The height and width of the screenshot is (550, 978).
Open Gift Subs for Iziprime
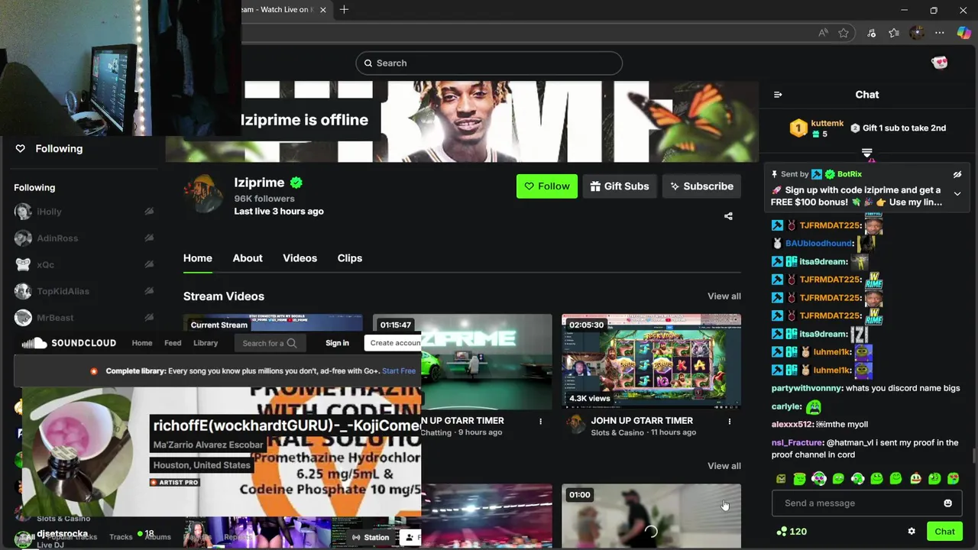coord(620,186)
